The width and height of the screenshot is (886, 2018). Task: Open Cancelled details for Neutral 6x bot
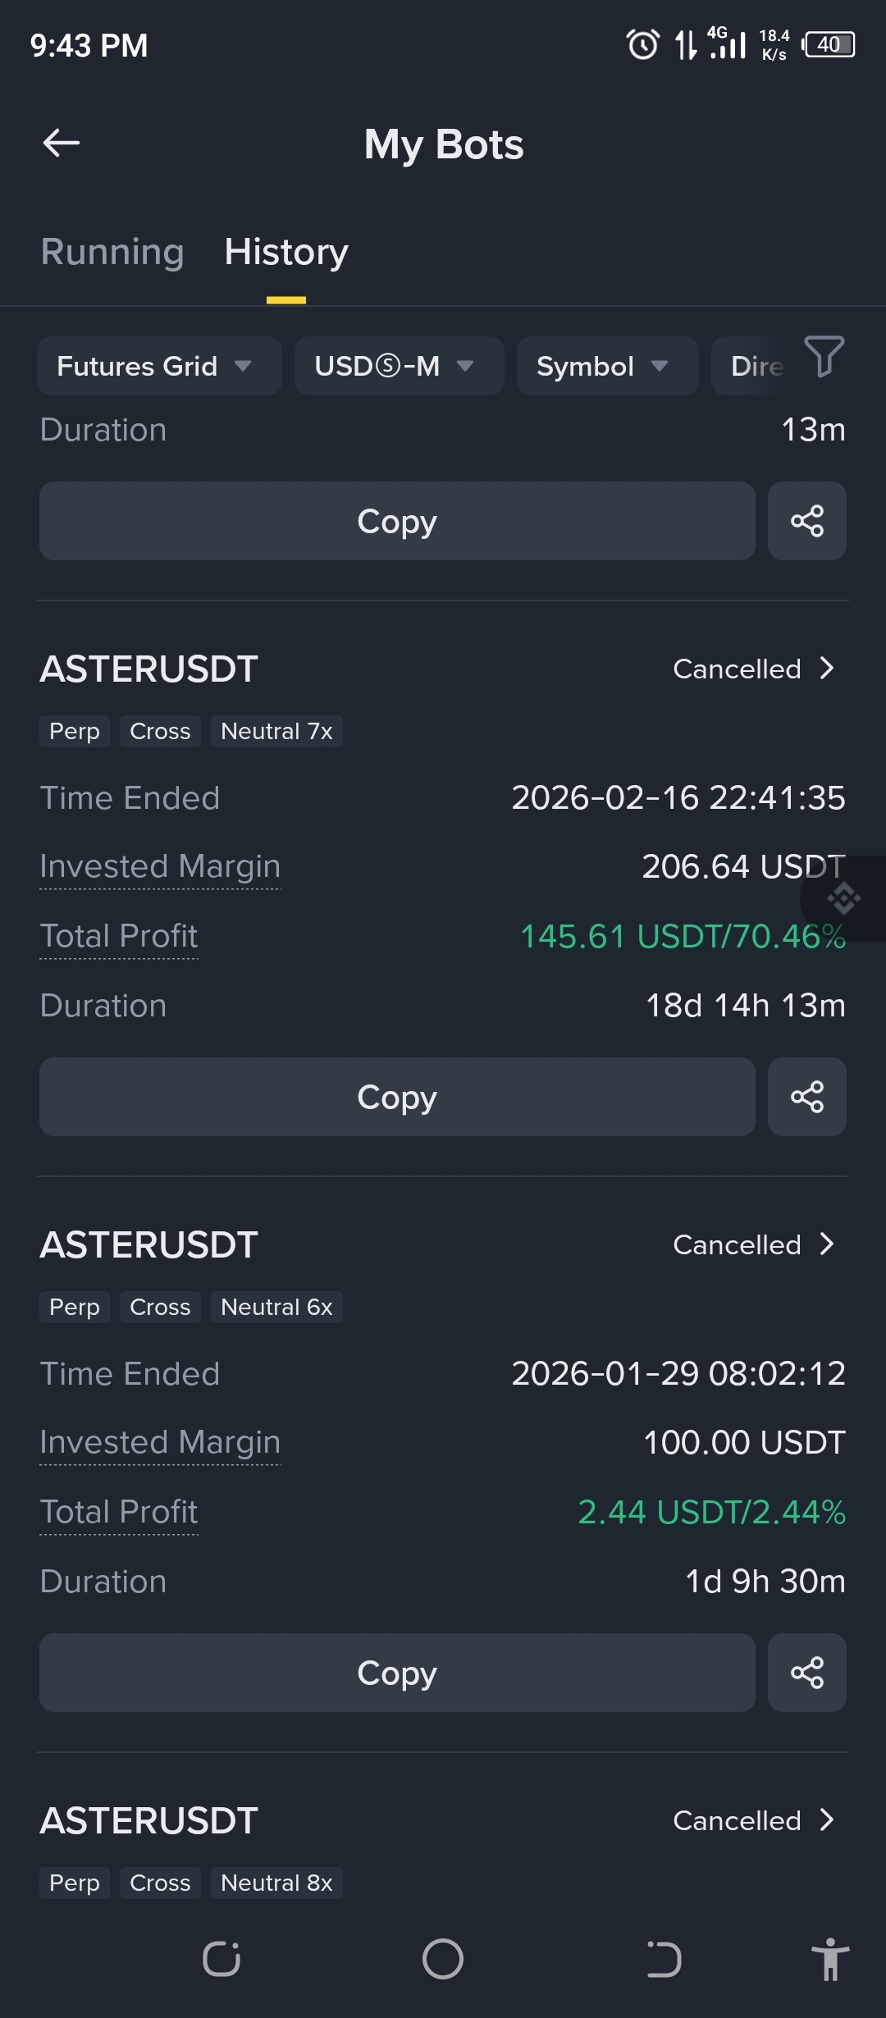coord(753,1245)
